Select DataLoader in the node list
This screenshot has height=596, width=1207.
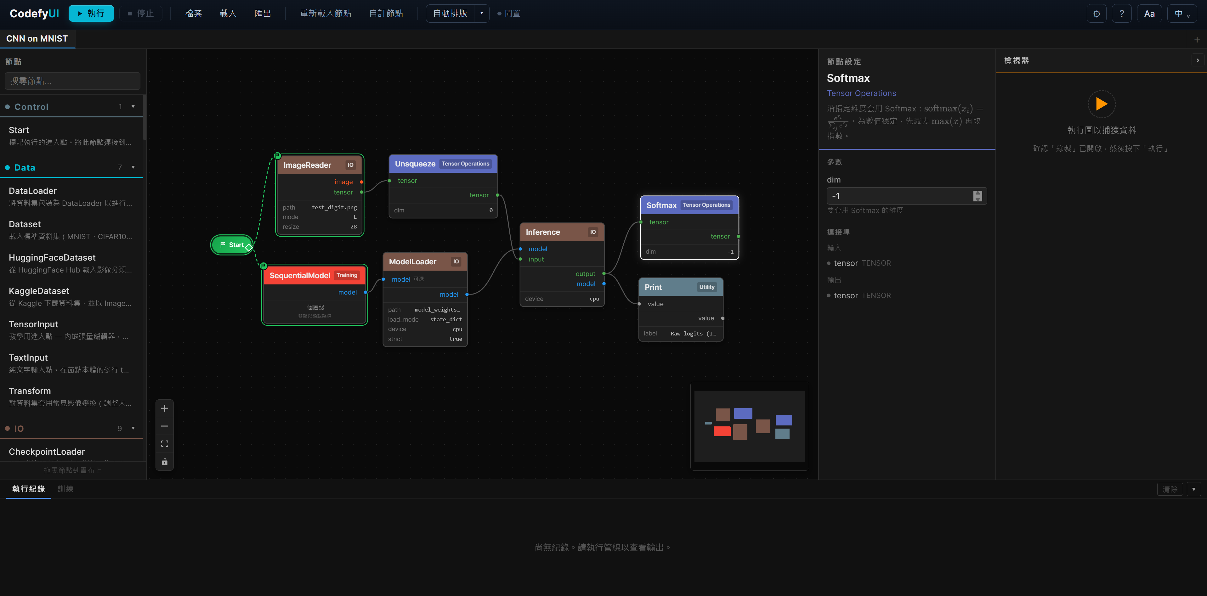[x=71, y=197]
